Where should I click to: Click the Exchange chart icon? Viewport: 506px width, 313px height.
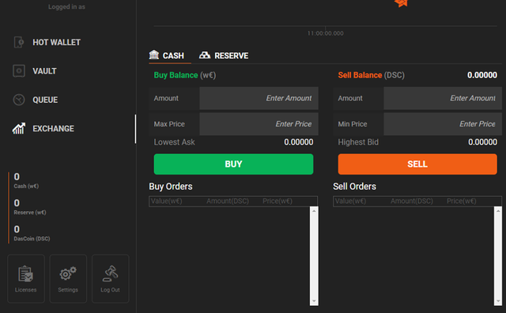[x=19, y=128]
